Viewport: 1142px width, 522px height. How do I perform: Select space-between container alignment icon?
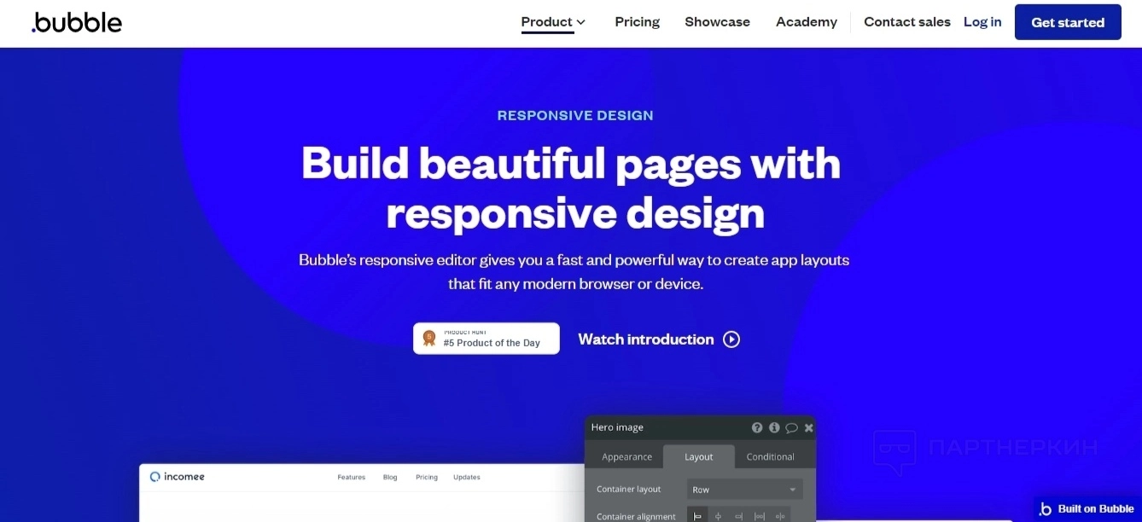[759, 516]
